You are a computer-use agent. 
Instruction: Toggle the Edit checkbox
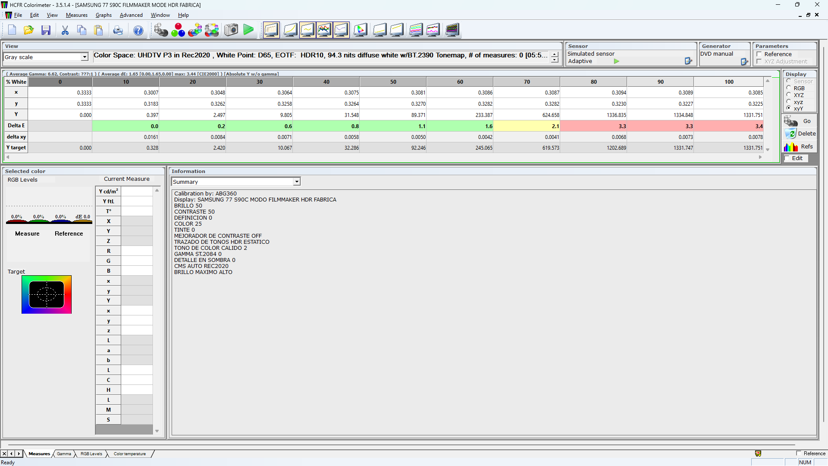[787, 158]
